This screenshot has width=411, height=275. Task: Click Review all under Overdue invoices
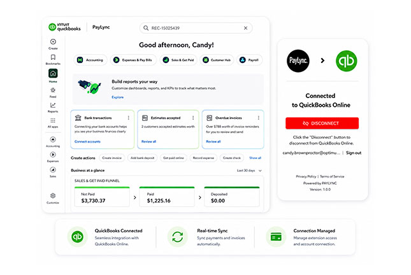(213, 141)
